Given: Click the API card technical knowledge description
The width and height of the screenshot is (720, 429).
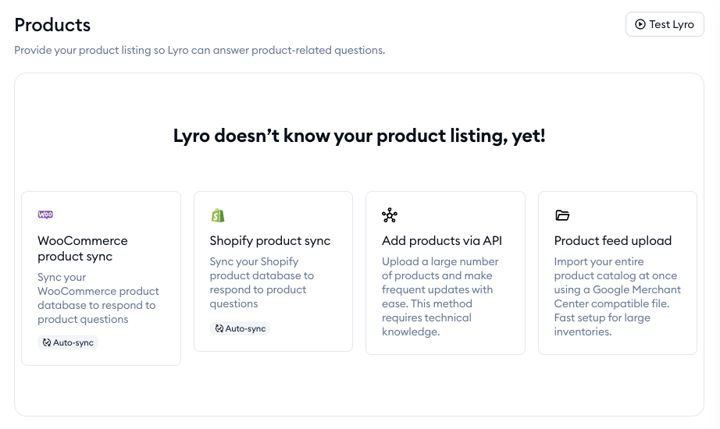Looking at the screenshot, I should [437, 296].
